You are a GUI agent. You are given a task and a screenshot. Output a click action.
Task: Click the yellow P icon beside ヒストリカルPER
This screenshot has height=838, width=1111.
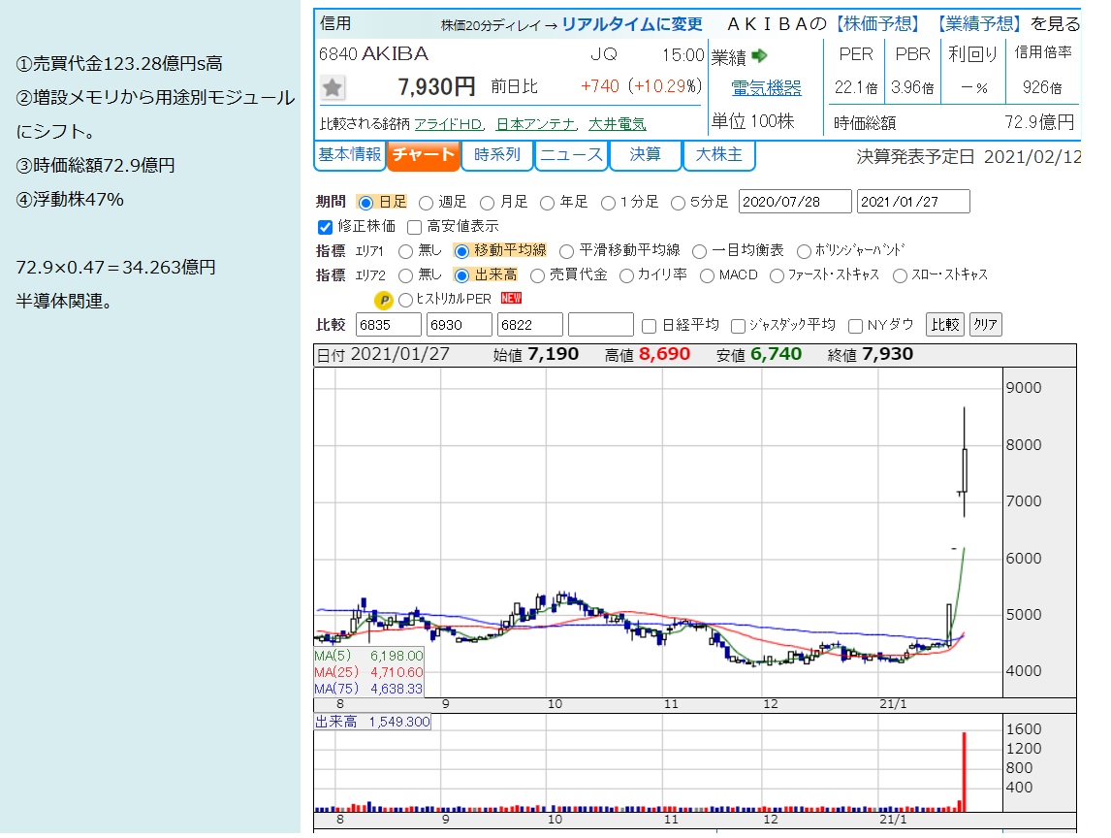pos(383,300)
